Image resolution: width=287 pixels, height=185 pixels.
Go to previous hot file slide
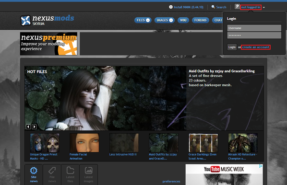click(x=28, y=127)
